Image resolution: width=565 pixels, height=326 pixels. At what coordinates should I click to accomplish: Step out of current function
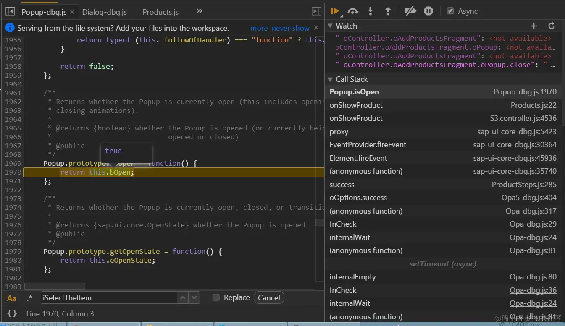point(388,11)
